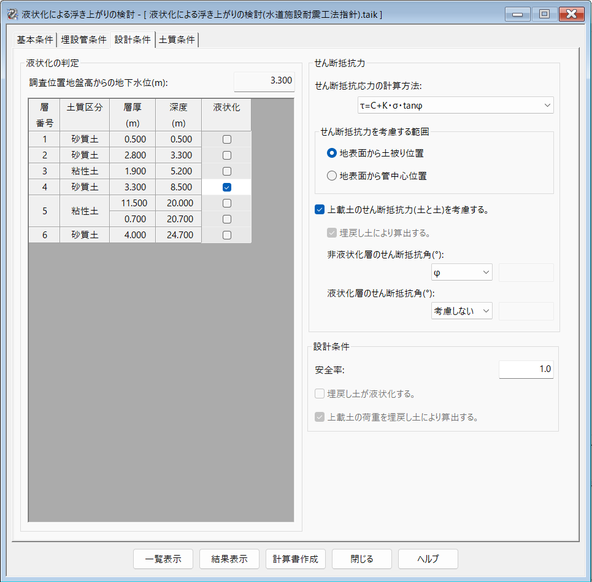Expand the 非液状化層 angle φ dropdown
The height and width of the screenshot is (582, 592).
[x=461, y=272]
